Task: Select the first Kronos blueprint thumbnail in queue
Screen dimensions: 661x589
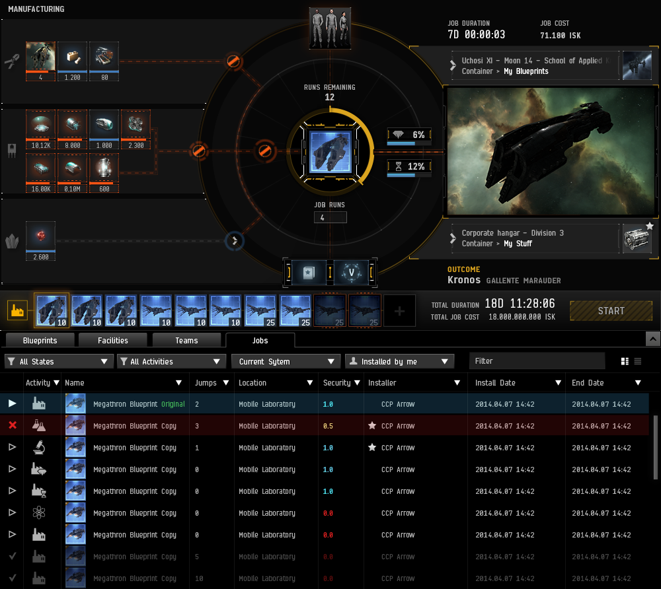Action: click(x=52, y=311)
